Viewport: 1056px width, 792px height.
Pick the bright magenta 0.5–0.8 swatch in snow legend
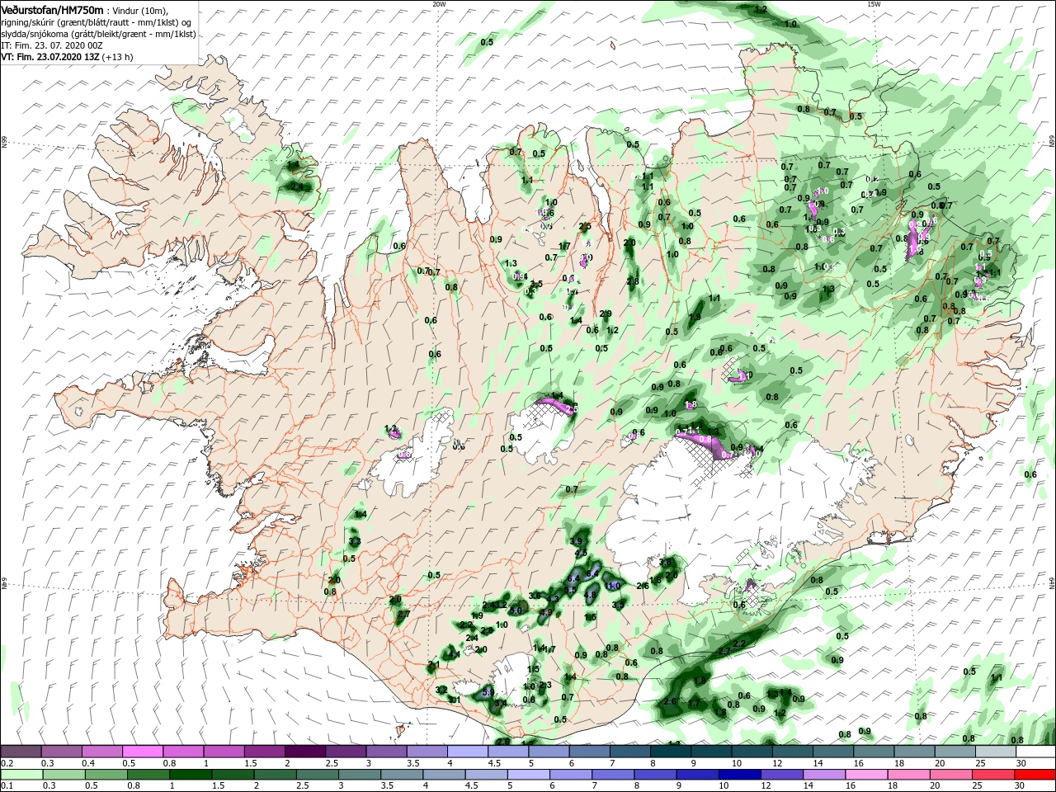143,752
